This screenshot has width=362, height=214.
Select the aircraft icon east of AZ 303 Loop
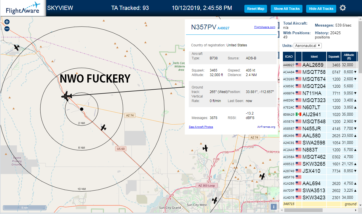(262, 176)
